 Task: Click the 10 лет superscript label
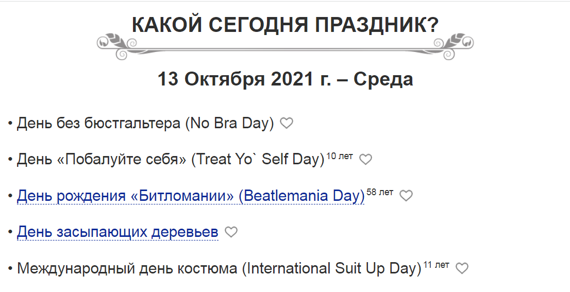[x=340, y=156]
